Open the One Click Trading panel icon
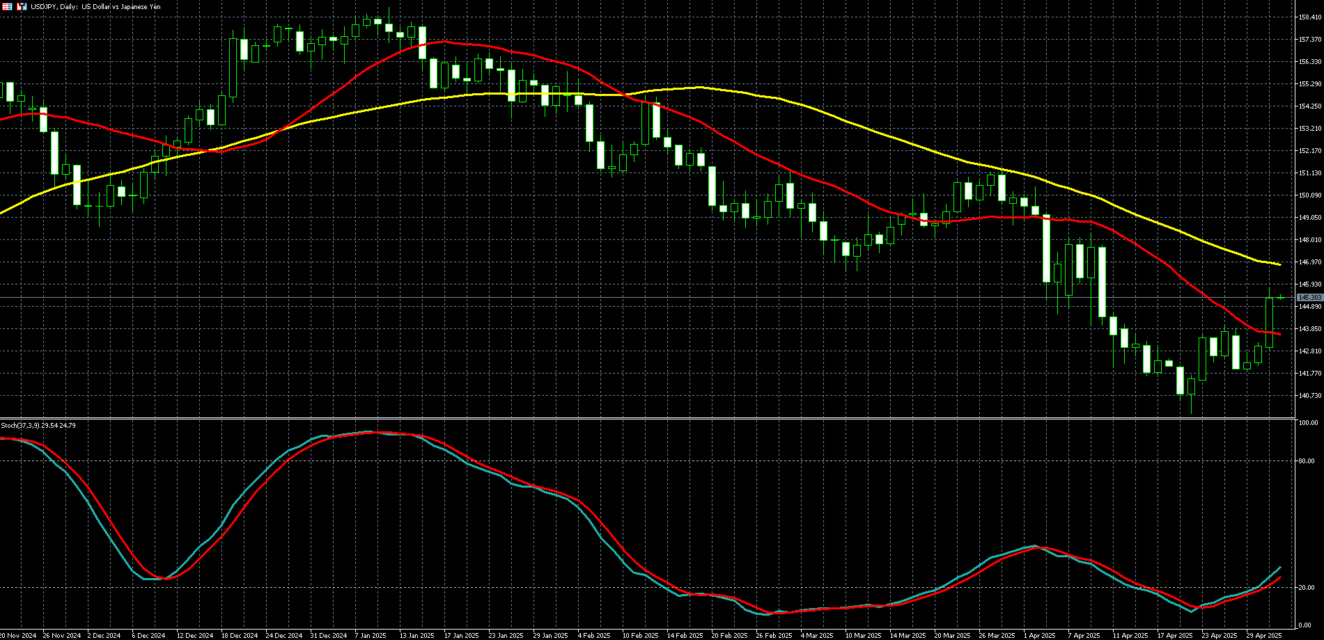 pos(22,6)
